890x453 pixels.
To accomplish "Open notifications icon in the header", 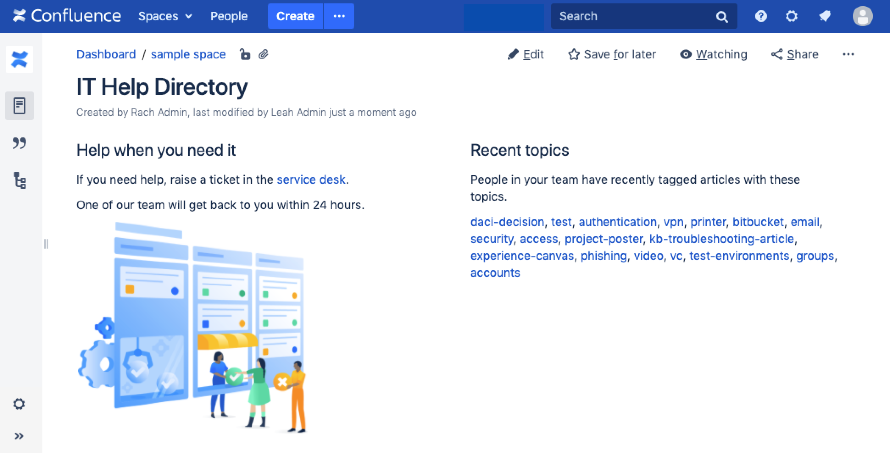I will (824, 17).
